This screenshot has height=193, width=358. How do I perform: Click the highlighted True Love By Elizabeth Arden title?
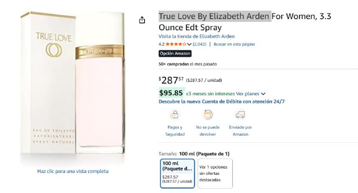[214, 16]
